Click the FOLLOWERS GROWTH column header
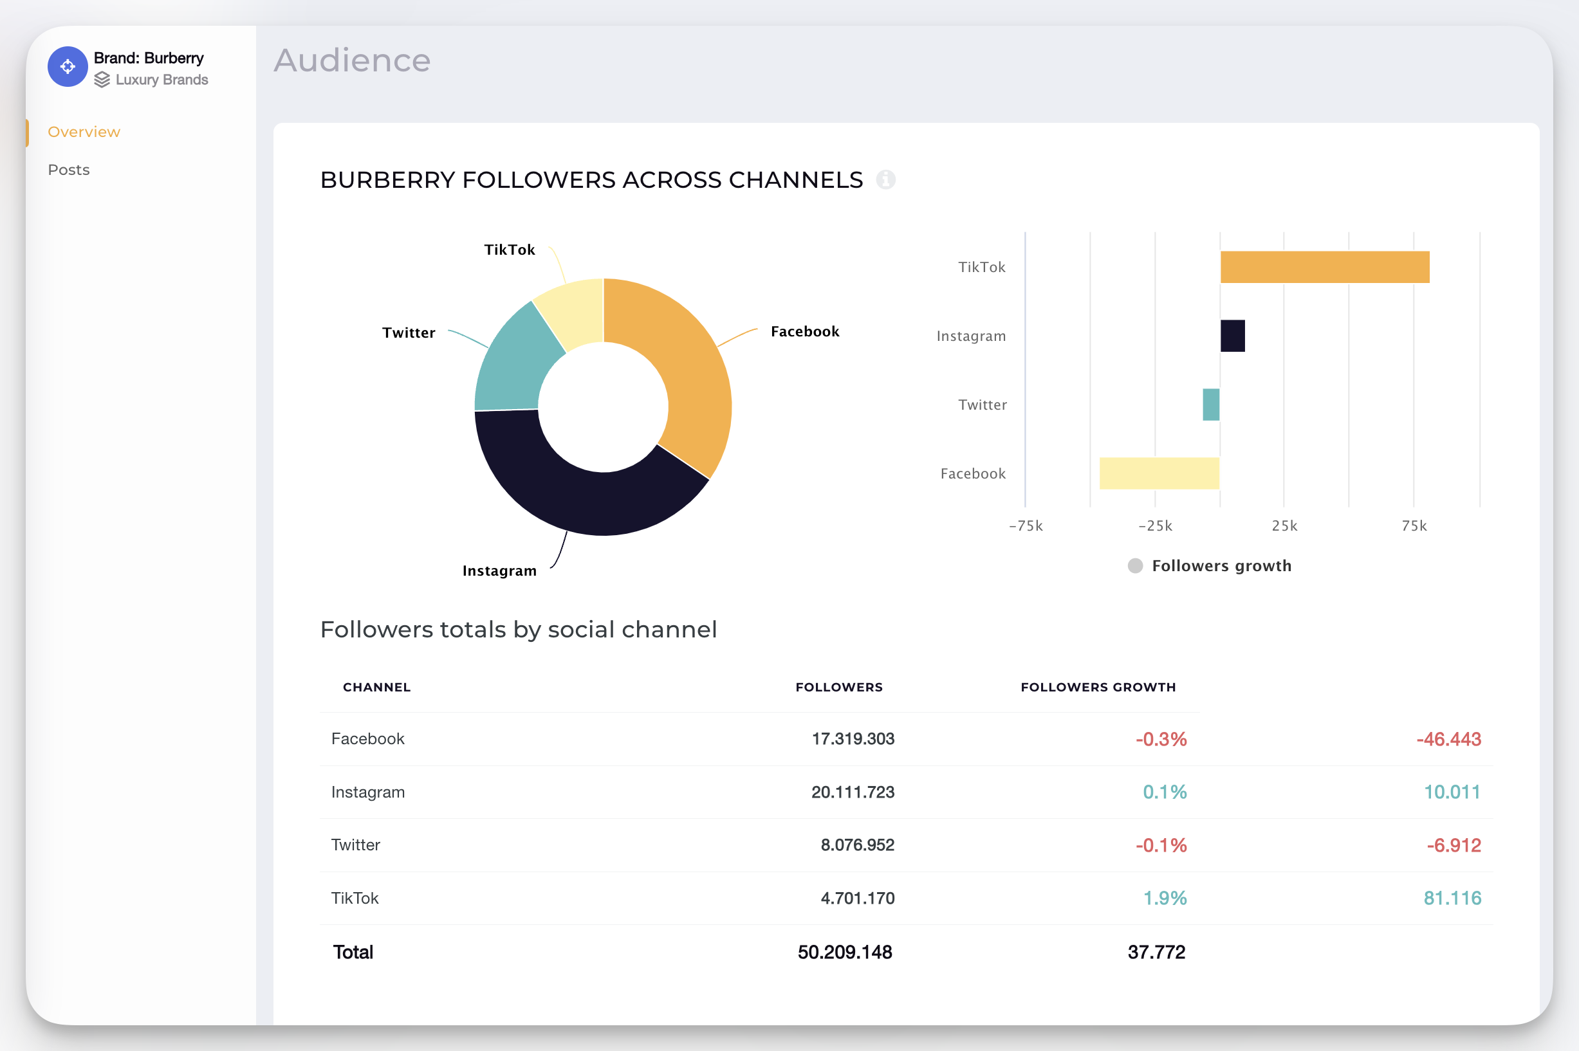This screenshot has height=1051, width=1579. [1098, 687]
